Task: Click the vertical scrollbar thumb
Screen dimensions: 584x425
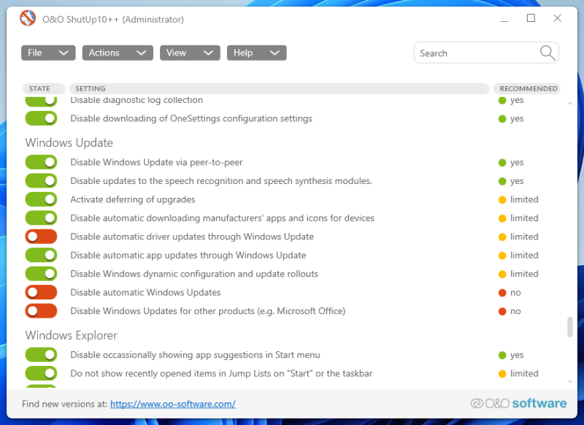Action: [570, 327]
